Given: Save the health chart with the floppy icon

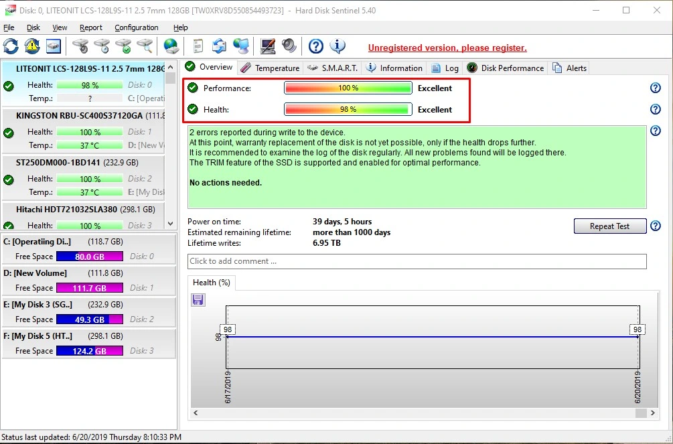Looking at the screenshot, I should coord(198,300).
